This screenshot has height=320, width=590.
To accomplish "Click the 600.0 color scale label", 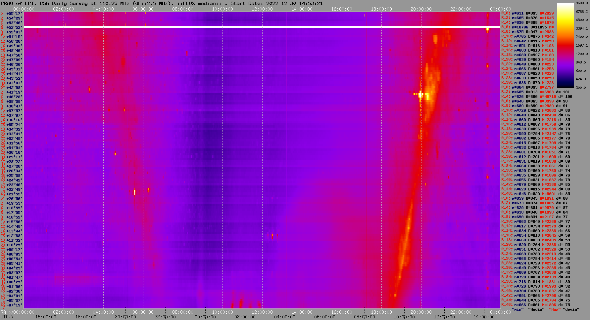I will pos(581,71).
